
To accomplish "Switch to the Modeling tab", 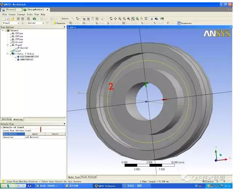I will pos(18,119).
